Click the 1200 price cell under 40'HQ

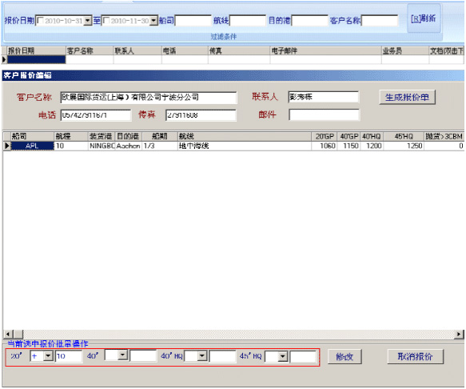tap(372, 146)
